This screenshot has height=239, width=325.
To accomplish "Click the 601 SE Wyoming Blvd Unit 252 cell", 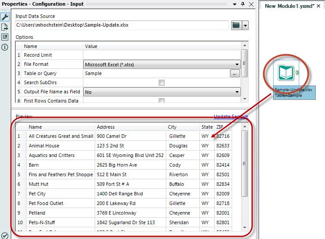I will (x=130, y=155).
